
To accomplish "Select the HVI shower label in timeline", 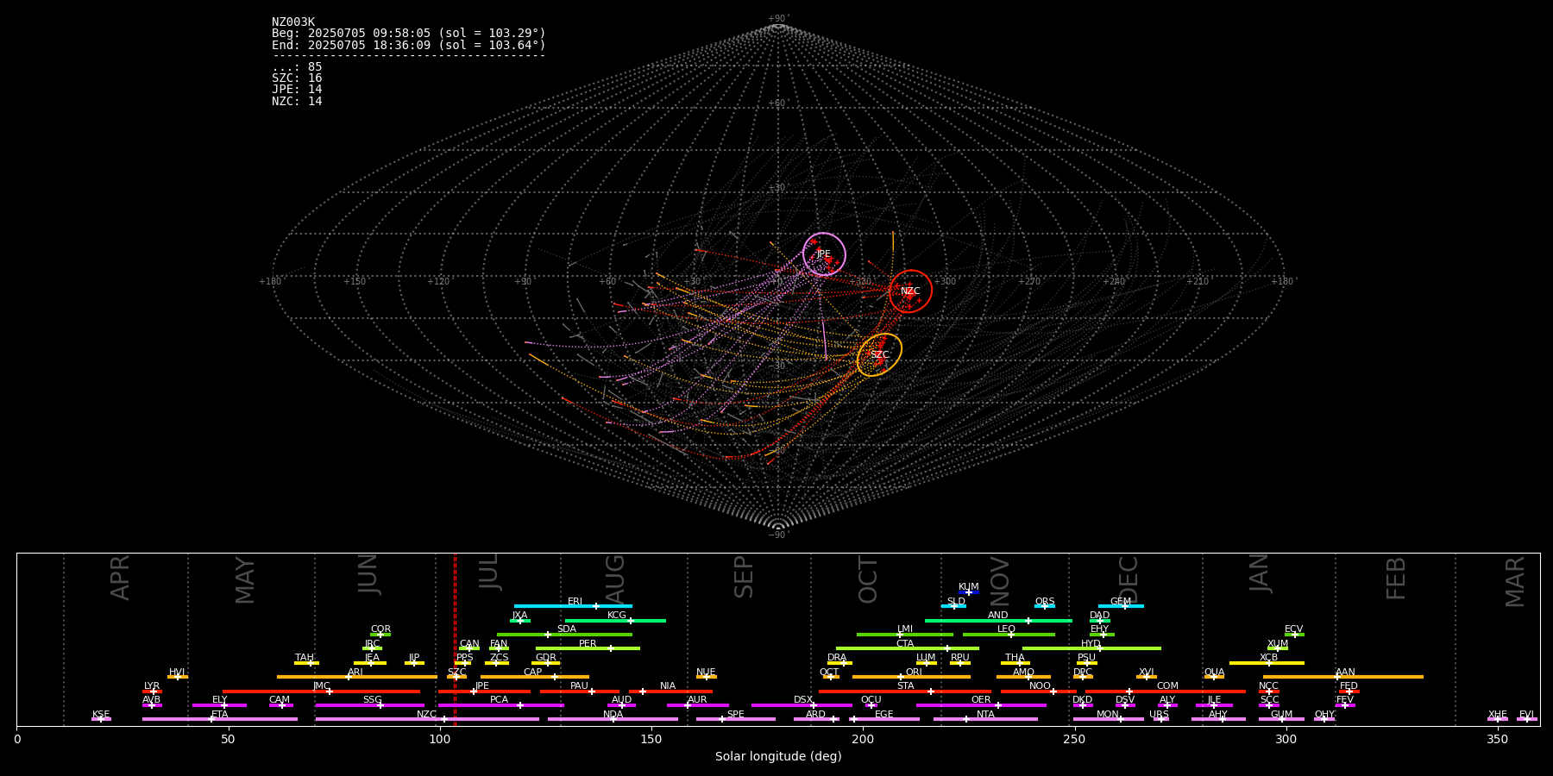I will pyautogui.click(x=177, y=673).
